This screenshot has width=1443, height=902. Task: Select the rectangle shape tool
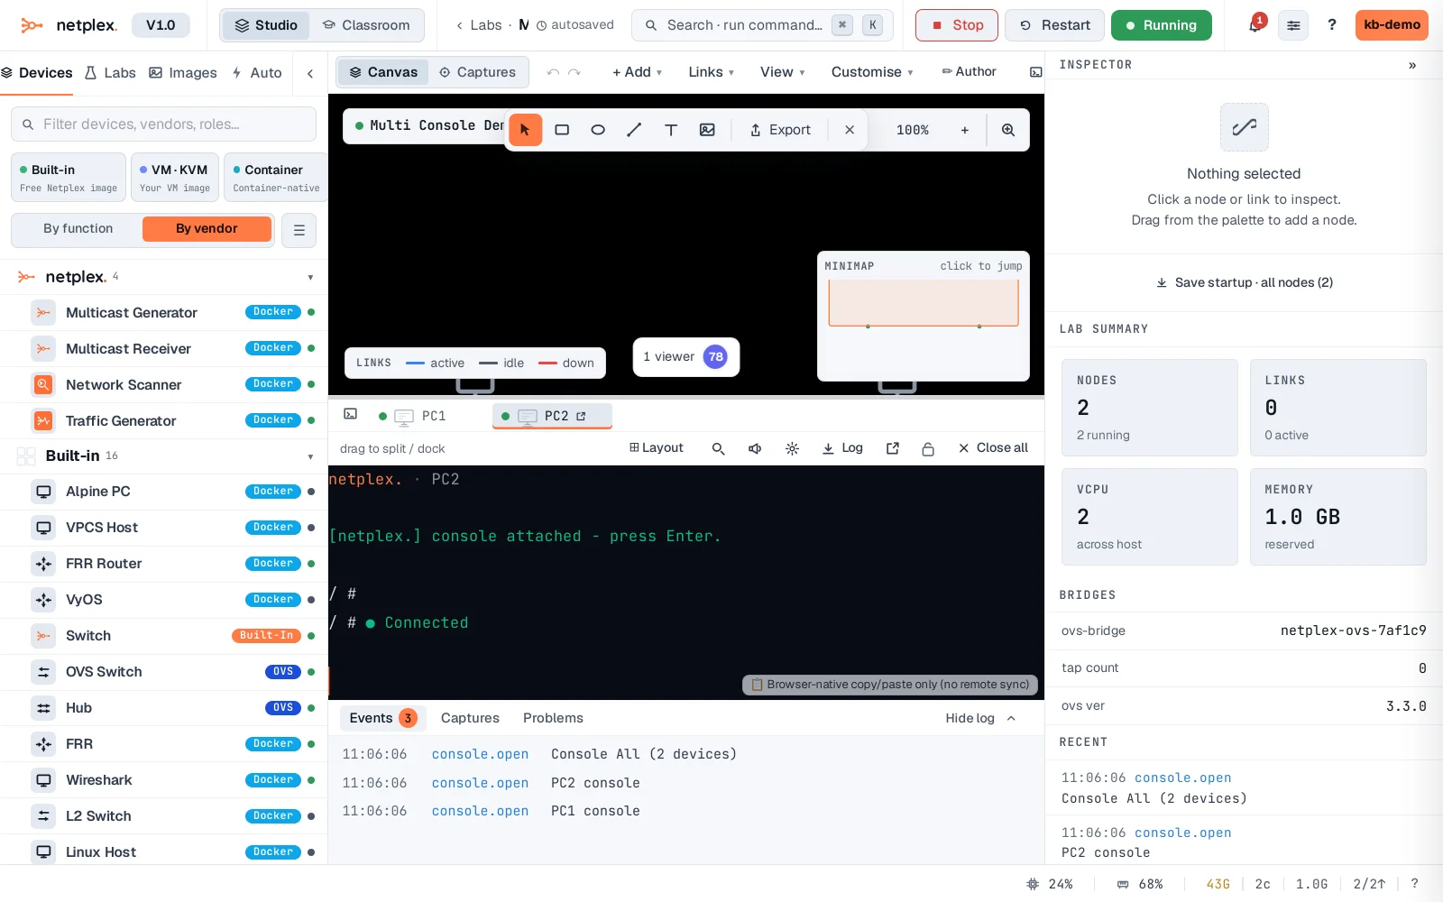click(562, 130)
